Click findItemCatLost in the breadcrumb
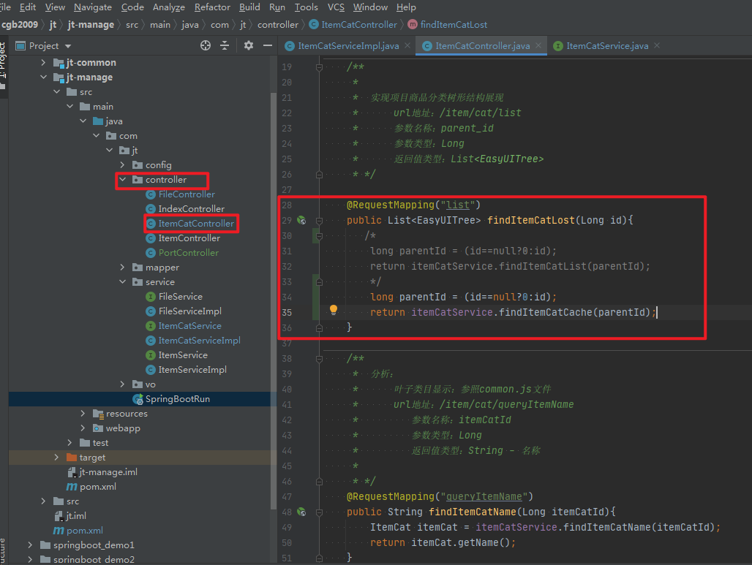 click(454, 24)
